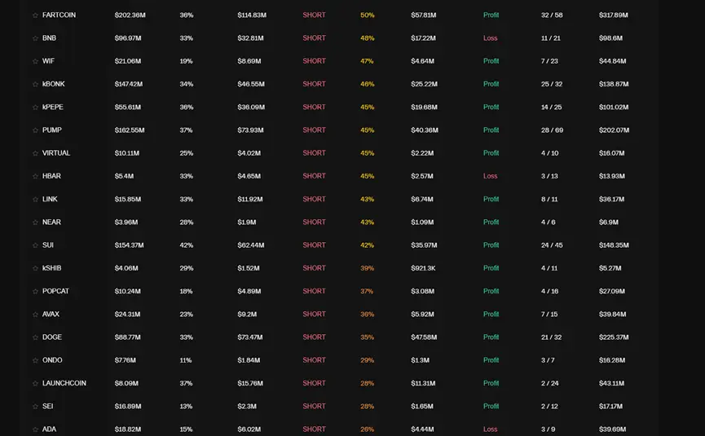This screenshot has height=436, width=705.
Task: Select the POPCAT coin name
Action: click(56, 291)
